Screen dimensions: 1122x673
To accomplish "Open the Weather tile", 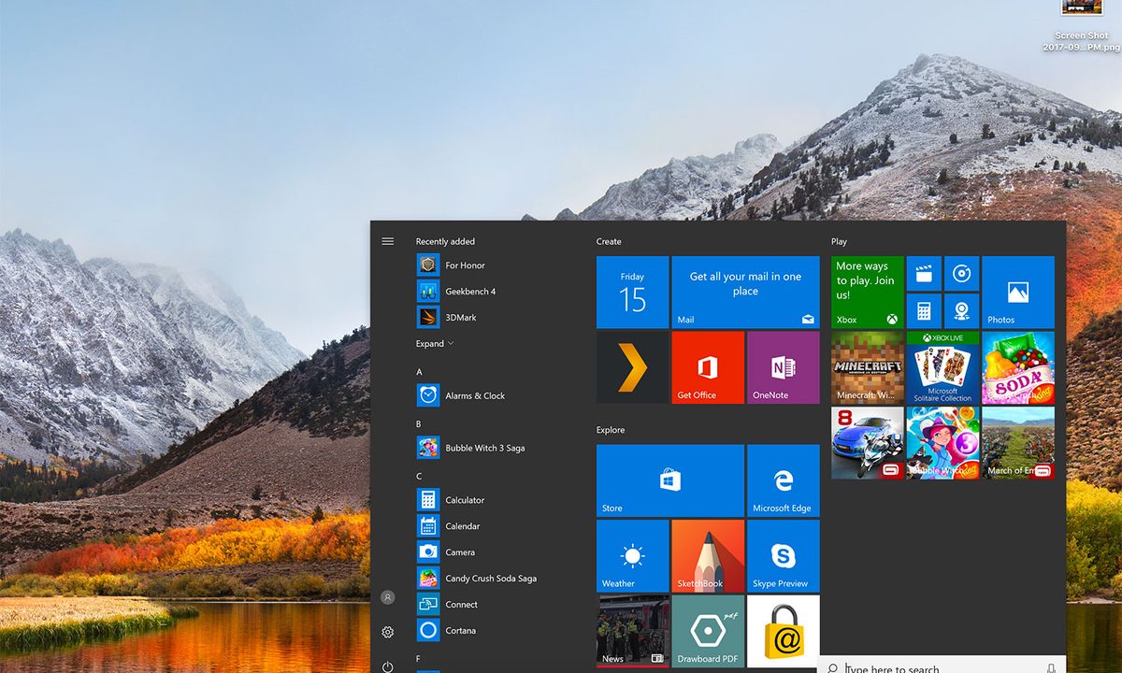I will [x=632, y=556].
